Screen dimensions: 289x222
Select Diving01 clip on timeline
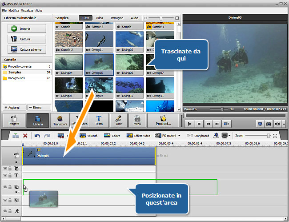(x=89, y=156)
